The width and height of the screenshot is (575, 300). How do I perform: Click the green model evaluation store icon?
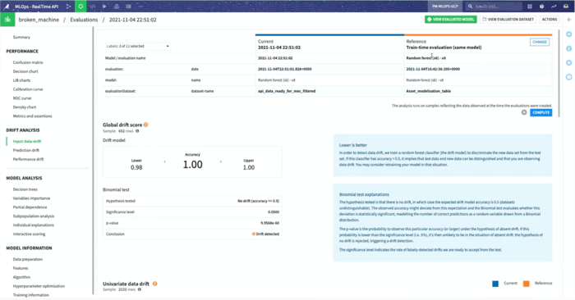point(7,20)
